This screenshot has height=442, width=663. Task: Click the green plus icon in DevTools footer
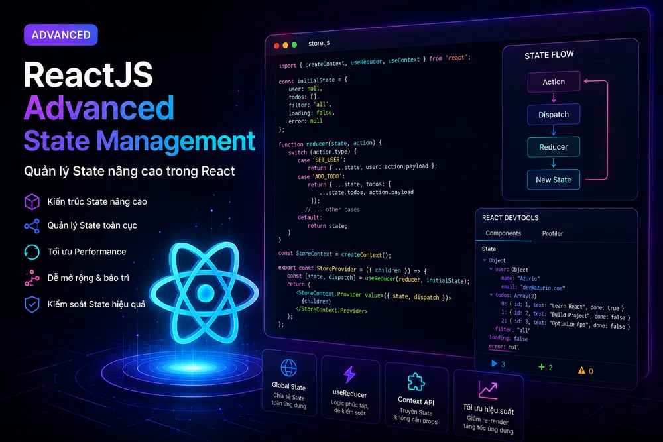[x=542, y=366]
